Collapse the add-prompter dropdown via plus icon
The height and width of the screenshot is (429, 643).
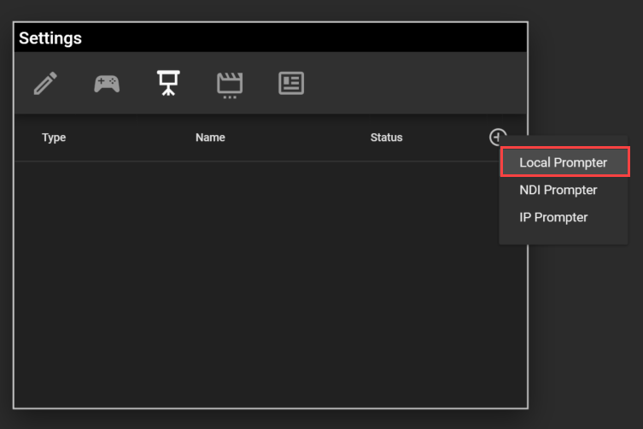[498, 137]
